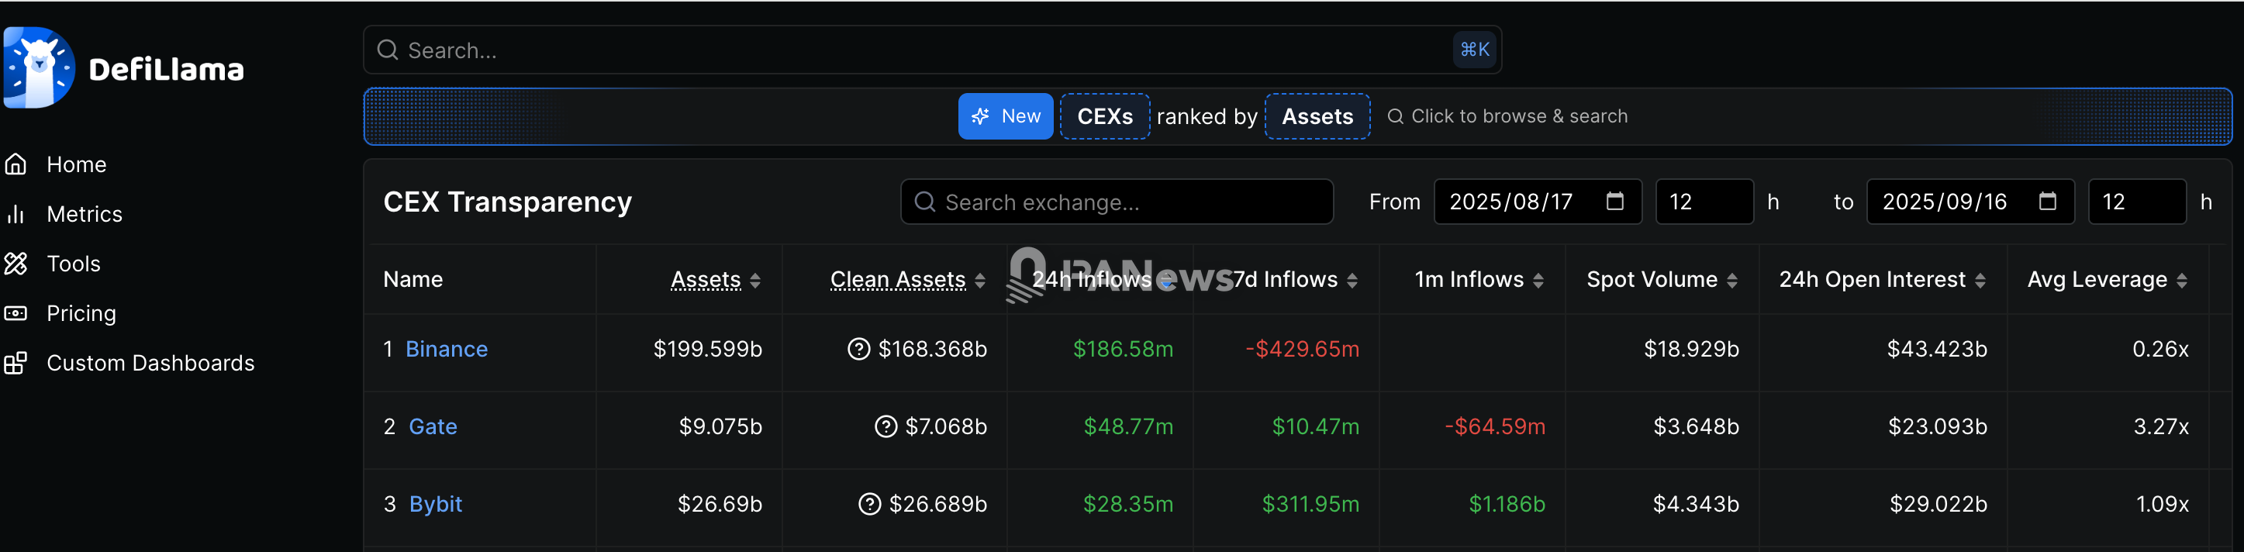Click the To hour field showing 12
2244x552 pixels.
(2137, 202)
